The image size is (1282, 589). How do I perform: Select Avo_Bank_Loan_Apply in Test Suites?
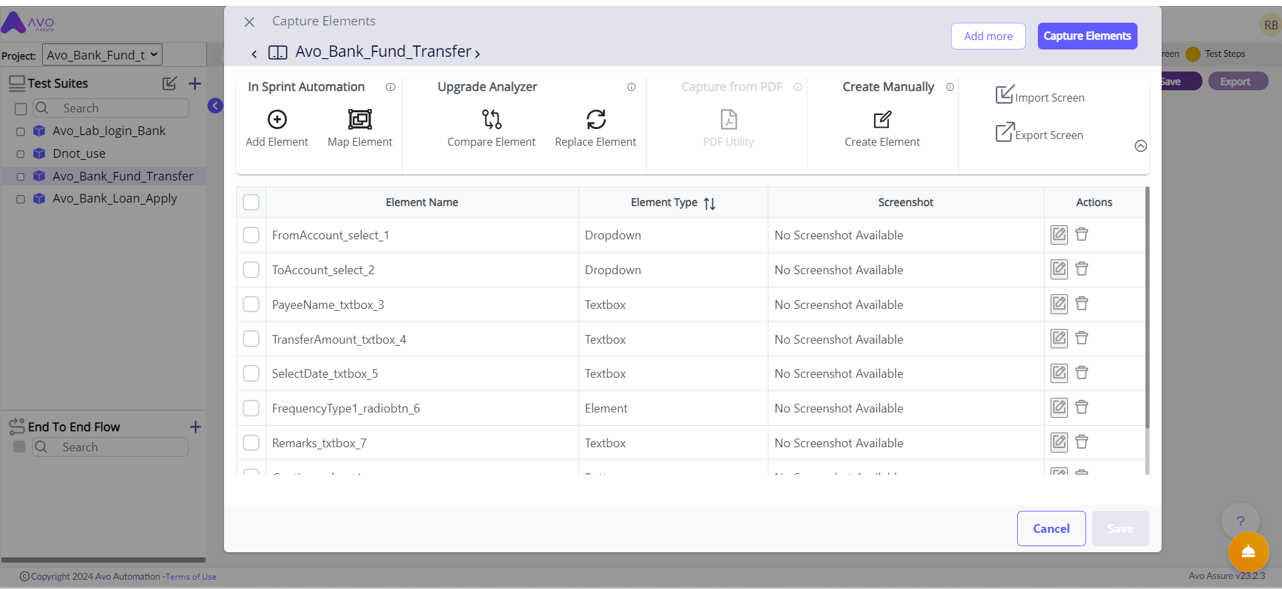(x=114, y=199)
